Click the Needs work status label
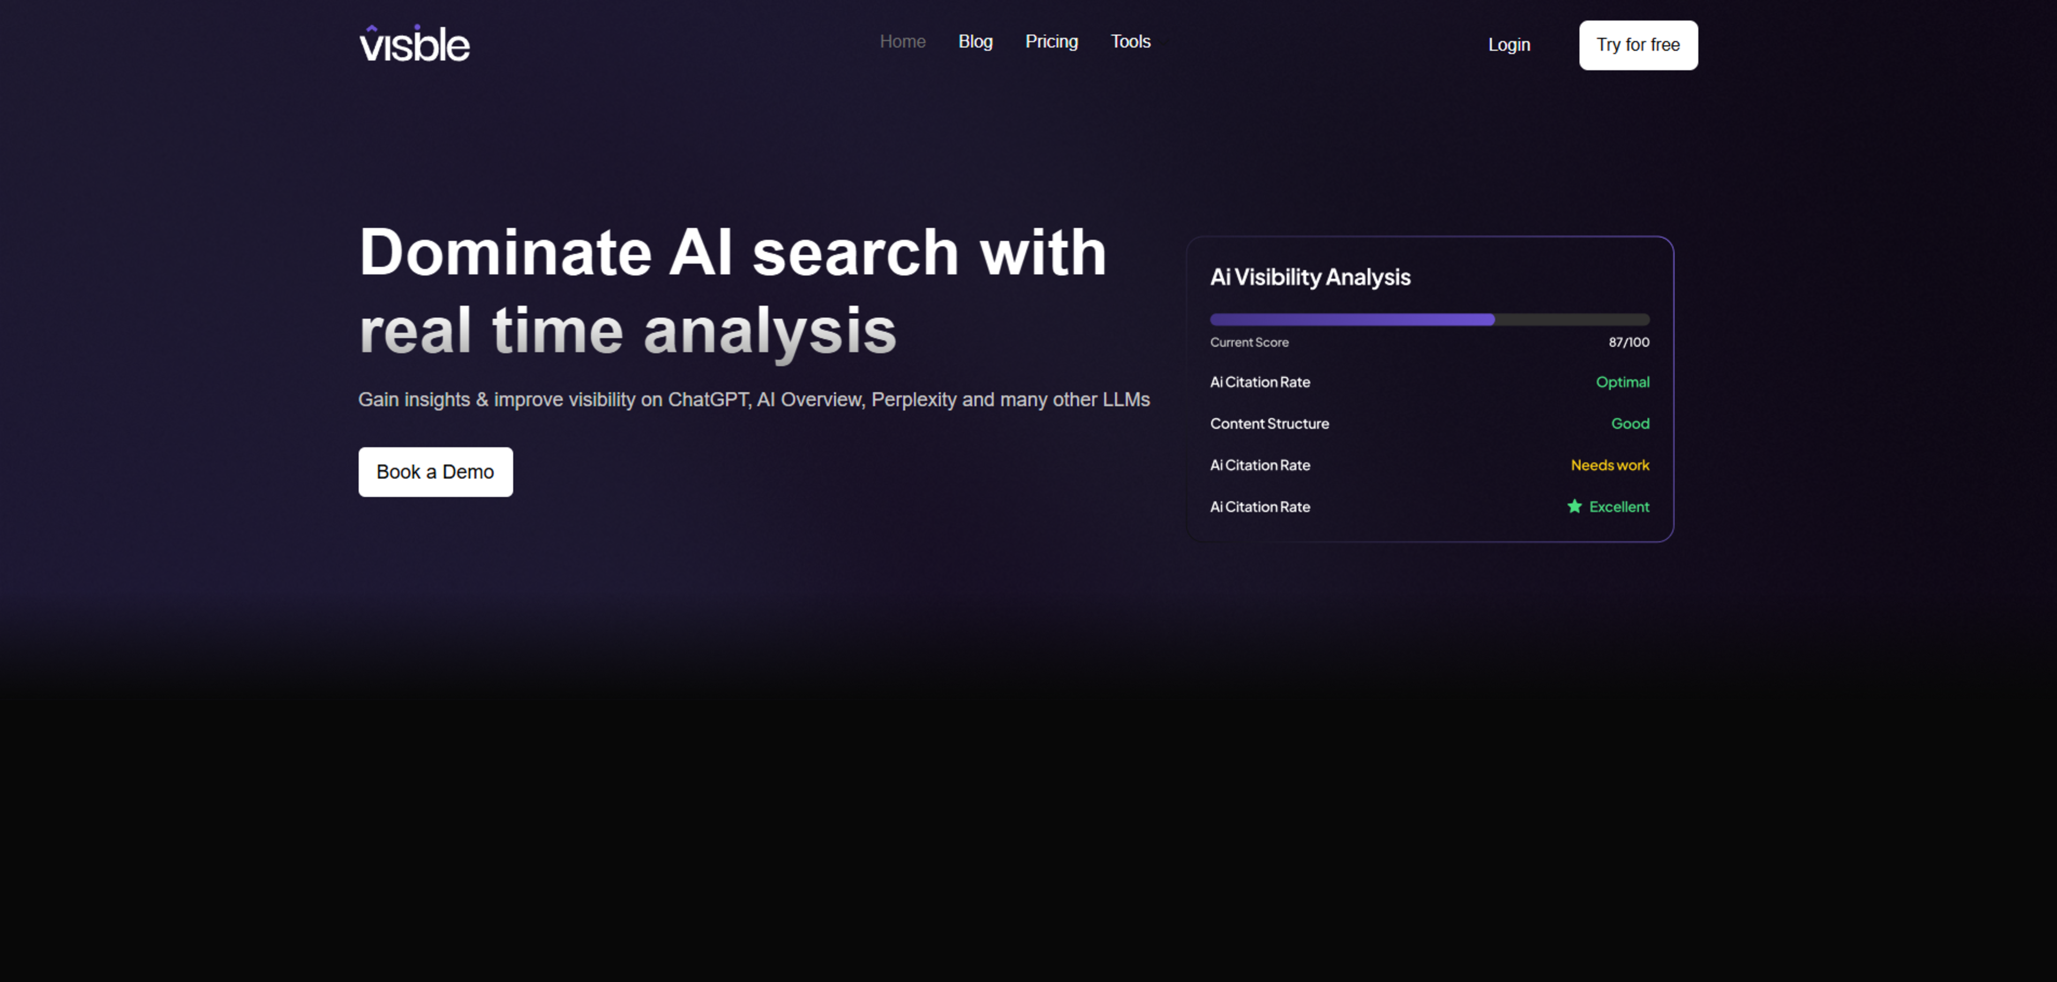 point(1609,464)
